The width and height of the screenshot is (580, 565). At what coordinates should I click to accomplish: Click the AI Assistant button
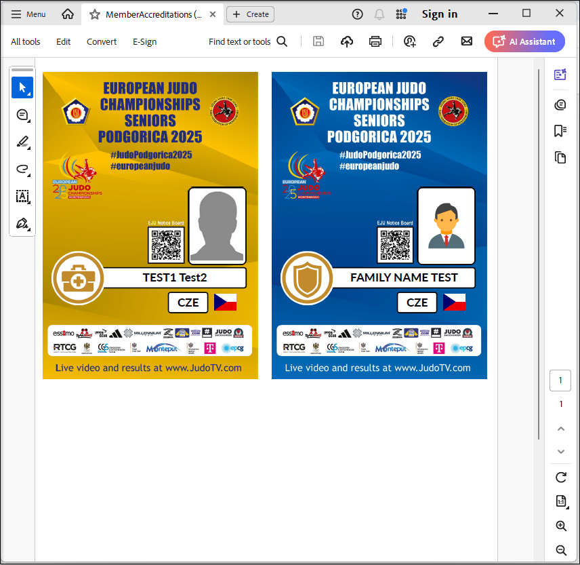coord(524,41)
